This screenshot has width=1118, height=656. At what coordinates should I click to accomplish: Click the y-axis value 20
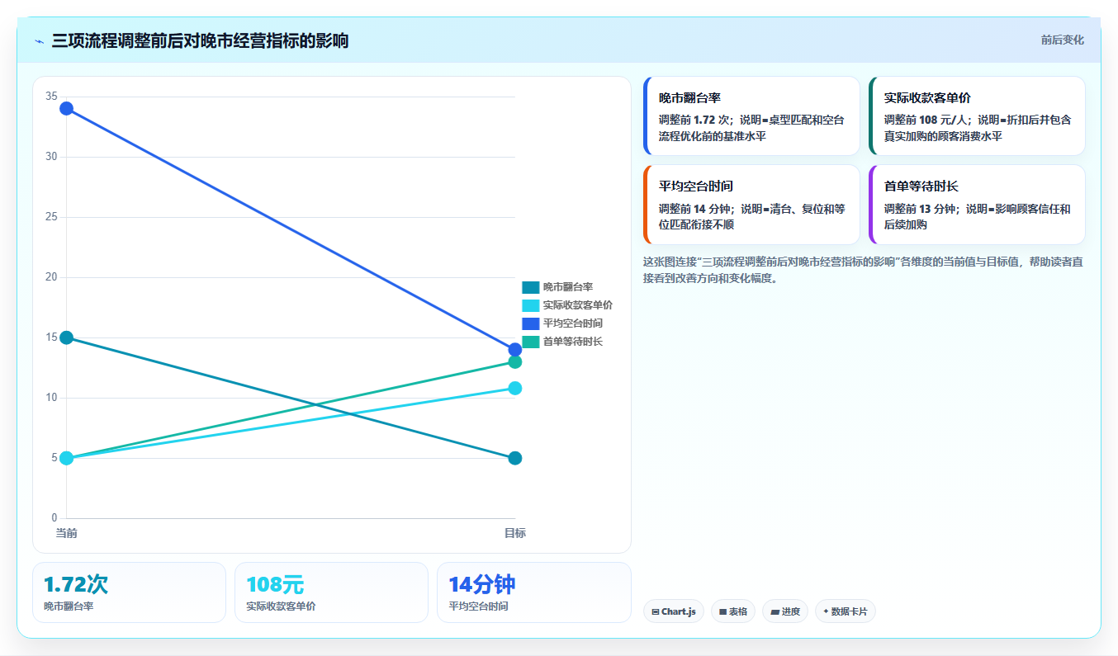tap(51, 277)
